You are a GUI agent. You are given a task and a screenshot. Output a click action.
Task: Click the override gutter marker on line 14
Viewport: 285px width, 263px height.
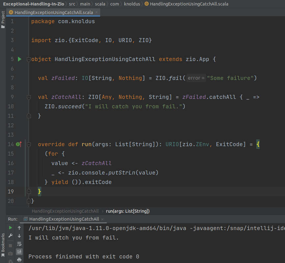click(19, 144)
